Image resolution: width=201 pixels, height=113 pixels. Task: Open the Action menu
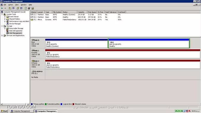tap(11, 5)
